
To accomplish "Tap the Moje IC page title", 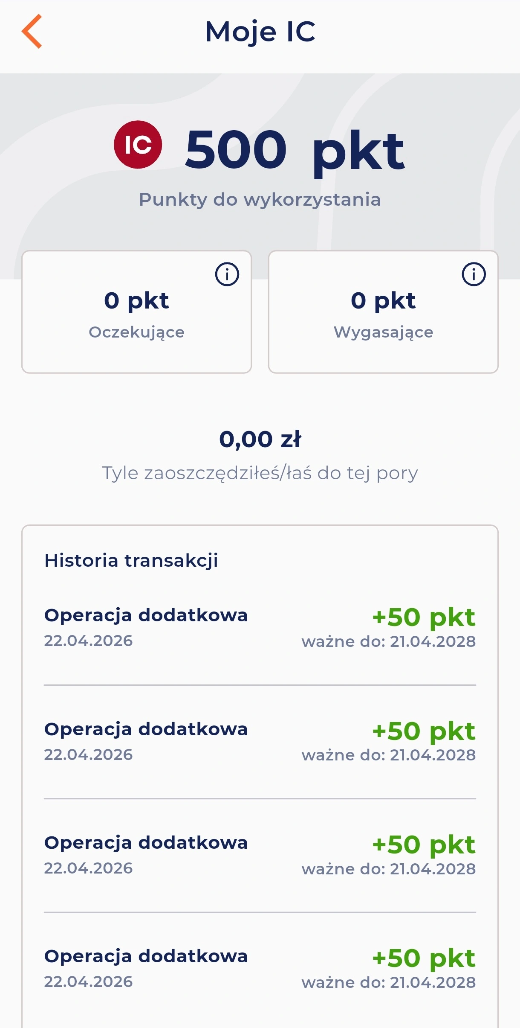I will click(x=260, y=32).
